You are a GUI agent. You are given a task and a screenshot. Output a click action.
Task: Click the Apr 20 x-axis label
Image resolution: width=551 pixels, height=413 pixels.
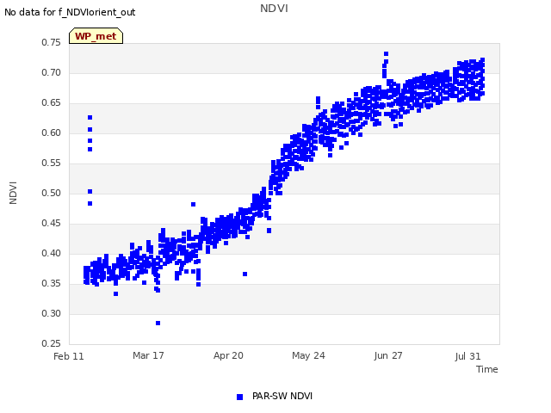[x=228, y=355]
